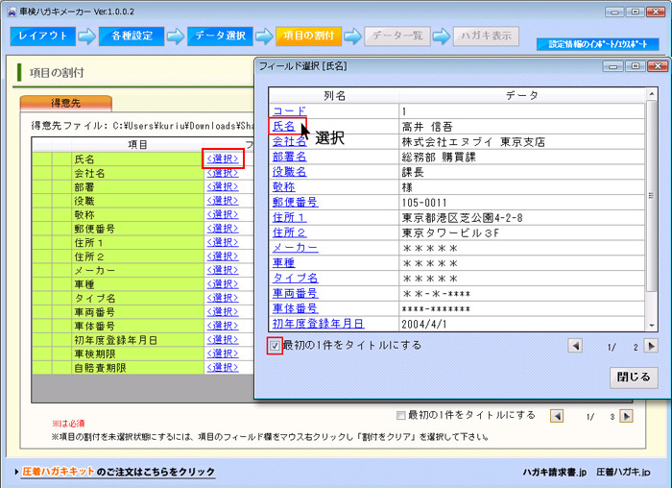Click 設定情報のインポート/エクスポート button
Viewport: 672px width, 488px height.
[598, 44]
